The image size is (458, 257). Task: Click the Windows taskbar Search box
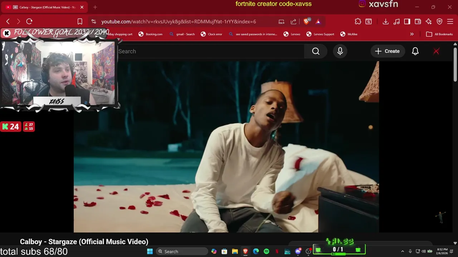click(182, 251)
